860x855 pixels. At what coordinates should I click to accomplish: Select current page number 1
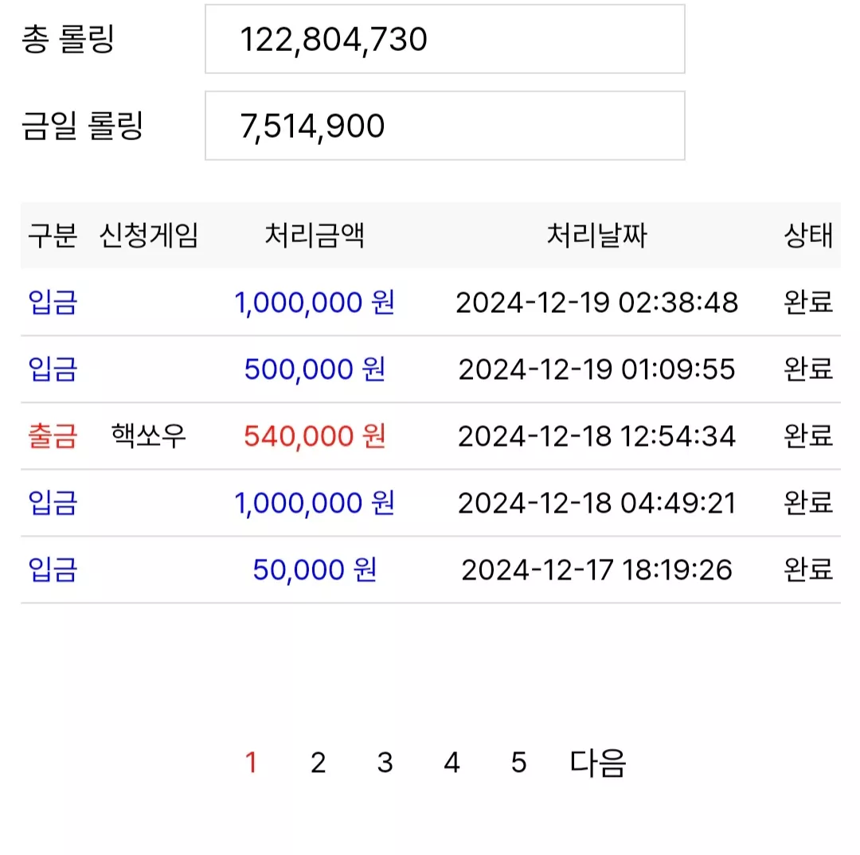pos(251,763)
